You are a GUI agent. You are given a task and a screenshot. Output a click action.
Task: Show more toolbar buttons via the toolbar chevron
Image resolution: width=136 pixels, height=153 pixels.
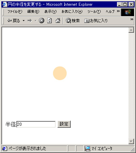132,19
